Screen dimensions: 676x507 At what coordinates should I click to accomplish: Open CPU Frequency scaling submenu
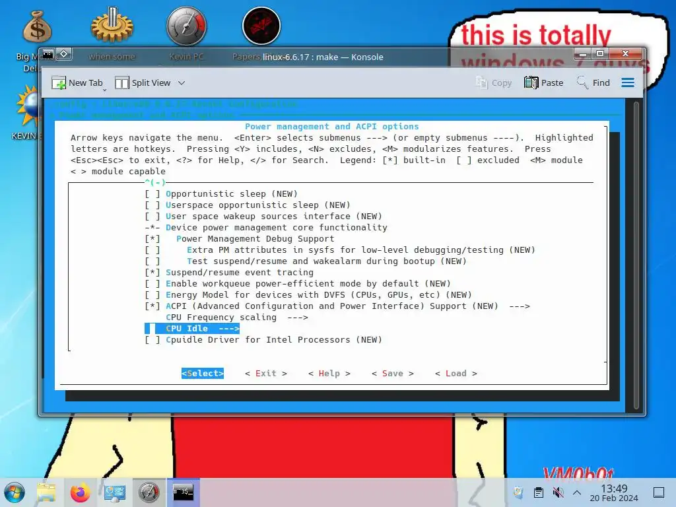coord(237,318)
